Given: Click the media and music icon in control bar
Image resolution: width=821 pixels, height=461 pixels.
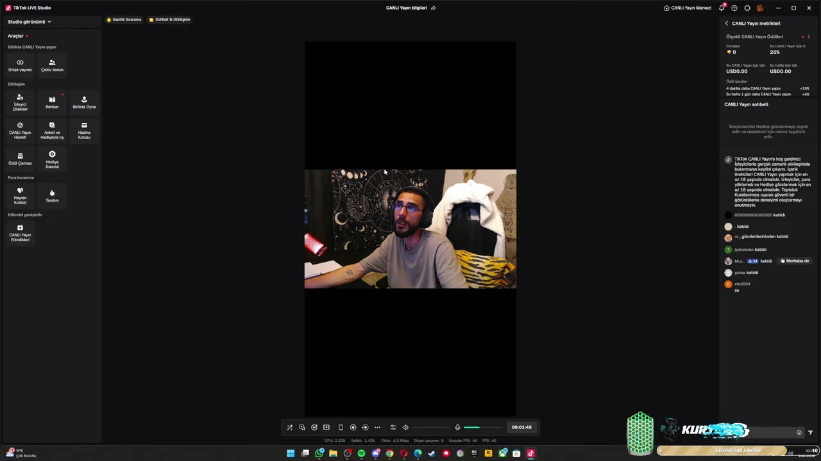Looking at the screenshot, I should click(302, 427).
